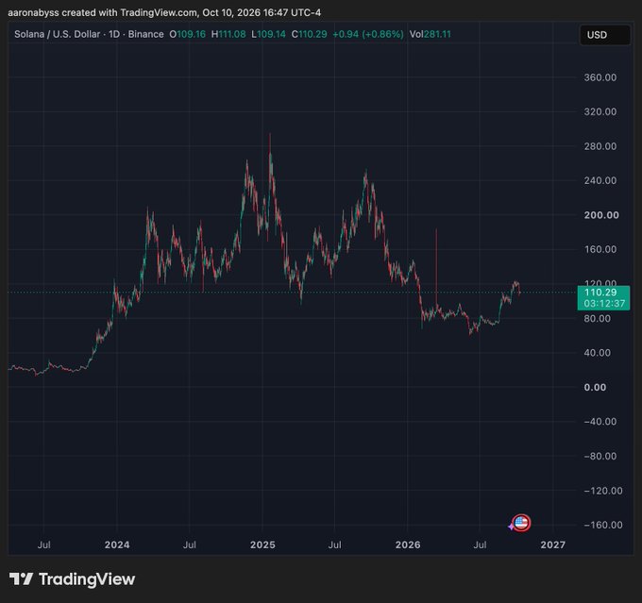Click the current price label 110.29
Image resolution: width=642 pixels, height=603 pixels.
tap(600, 293)
